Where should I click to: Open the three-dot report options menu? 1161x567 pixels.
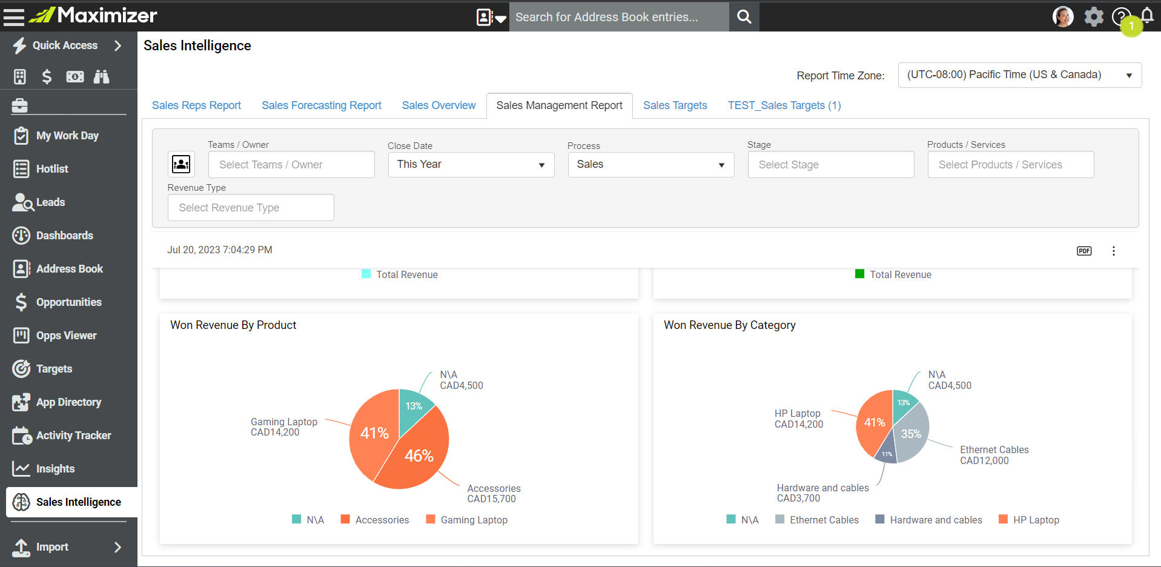tap(1113, 251)
